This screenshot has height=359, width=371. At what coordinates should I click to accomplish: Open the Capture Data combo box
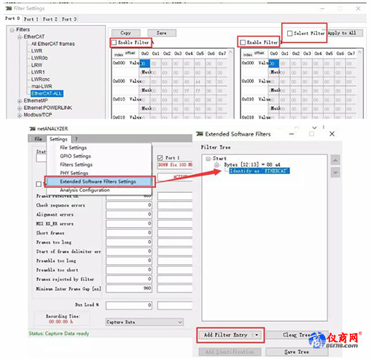tap(145, 322)
